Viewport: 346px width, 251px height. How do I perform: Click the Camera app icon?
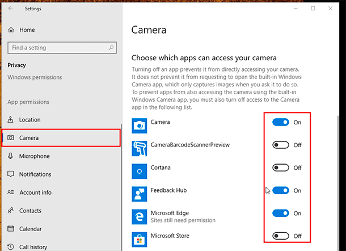140,125
